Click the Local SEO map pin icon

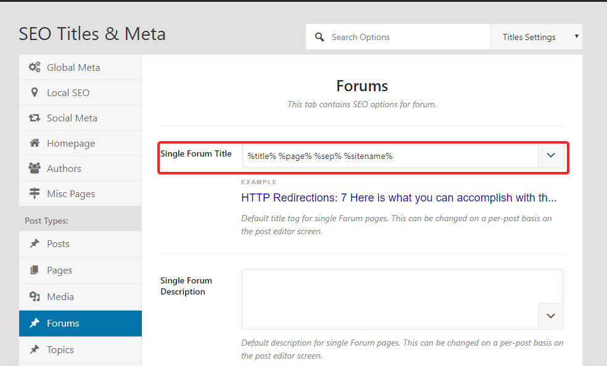coord(35,92)
